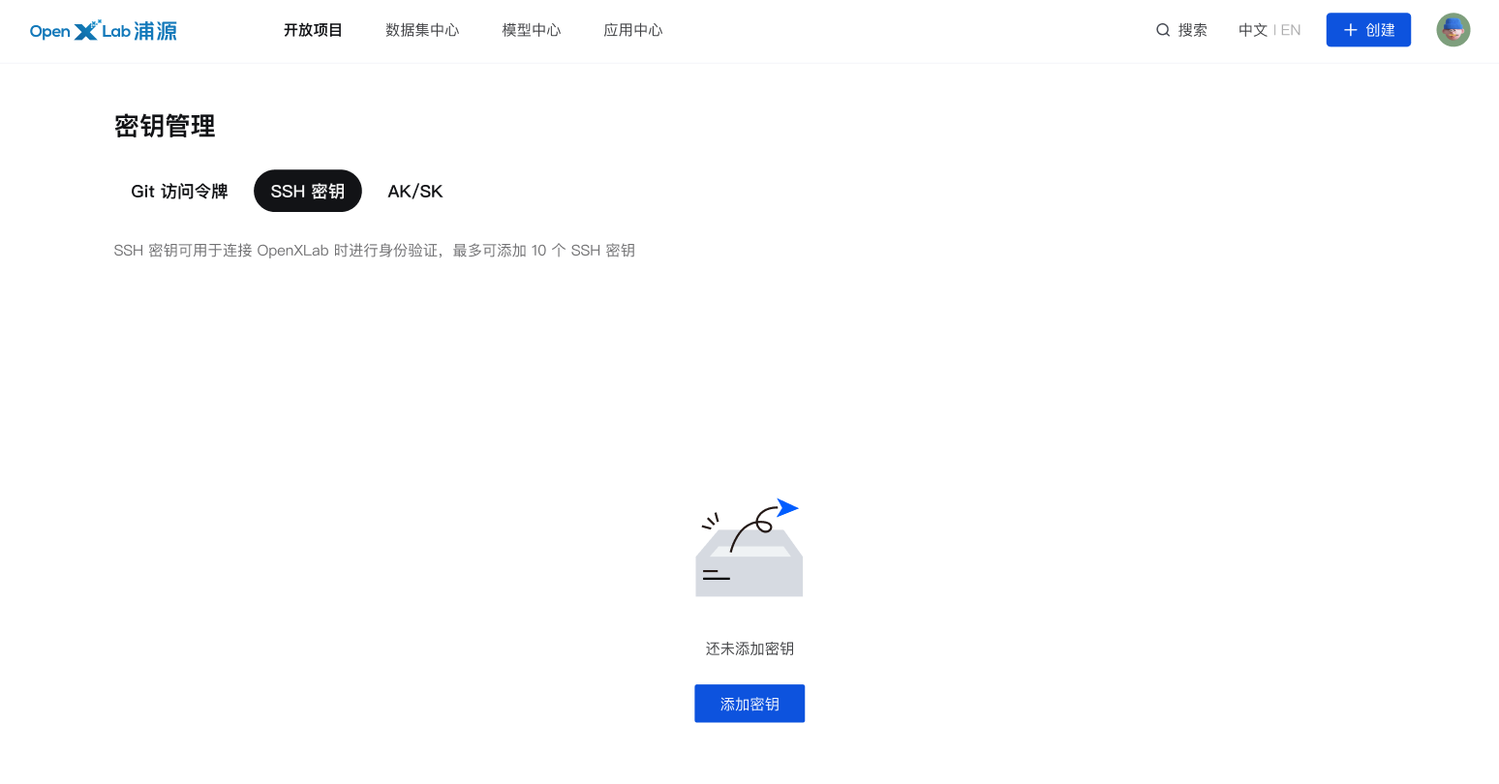The image size is (1499, 784).
Task: Open the AK/SK tab
Action: 414,191
